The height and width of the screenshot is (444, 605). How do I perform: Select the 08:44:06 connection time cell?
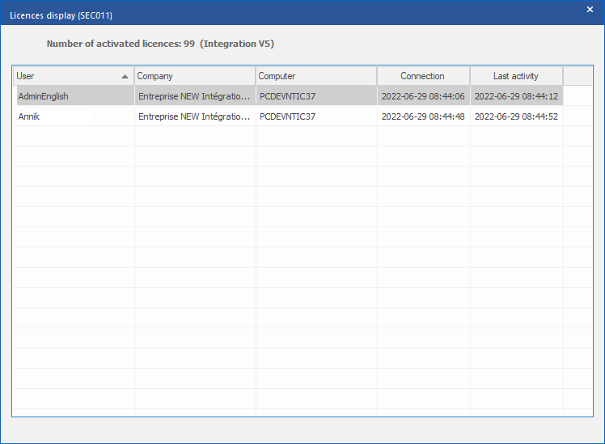[423, 96]
